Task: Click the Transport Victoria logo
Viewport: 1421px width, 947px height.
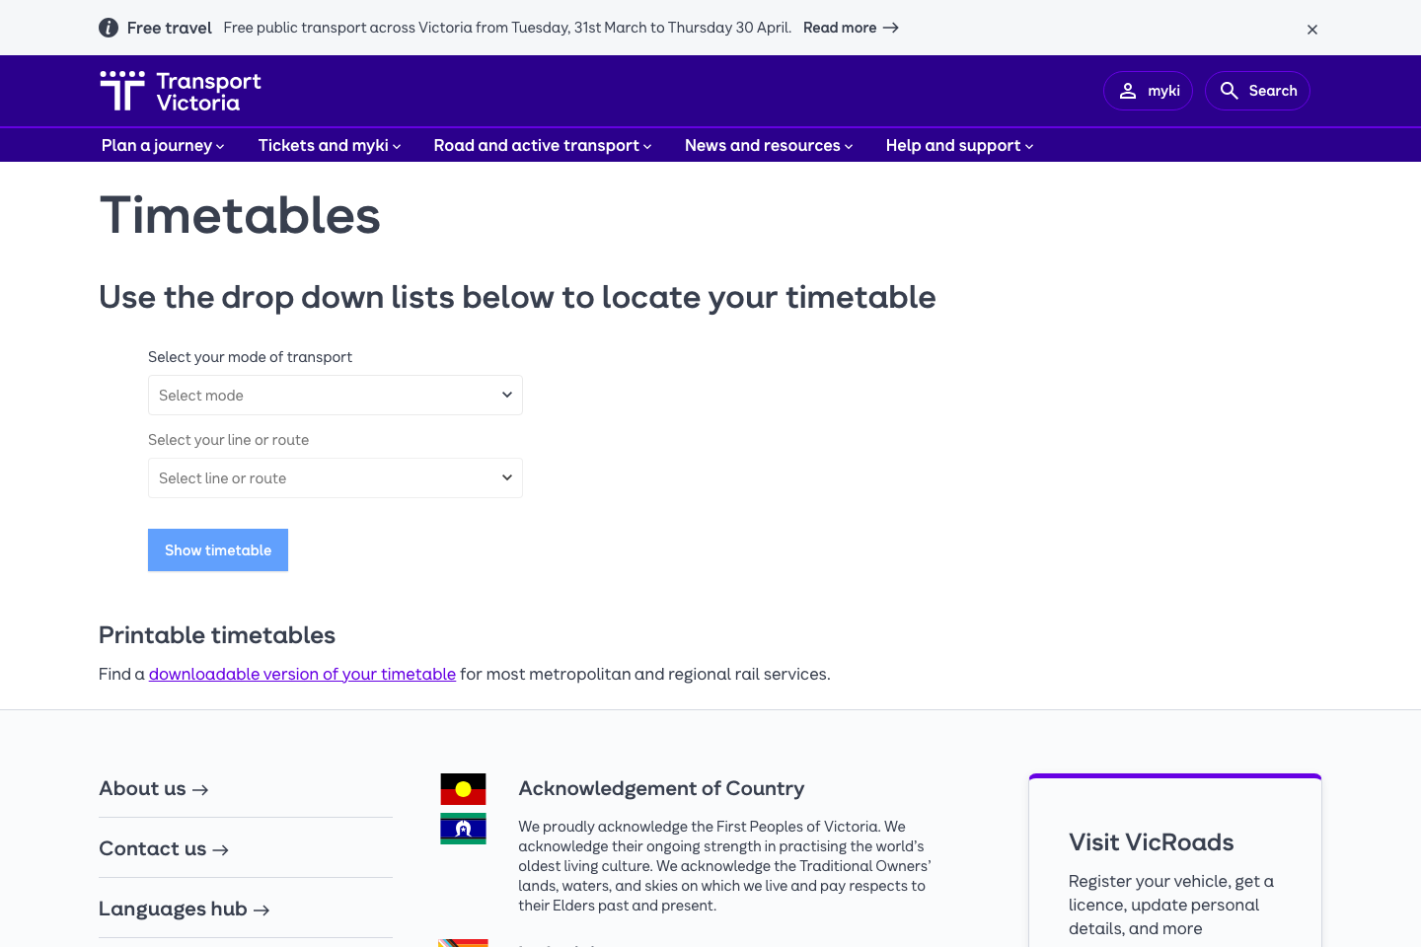Action: (x=181, y=91)
